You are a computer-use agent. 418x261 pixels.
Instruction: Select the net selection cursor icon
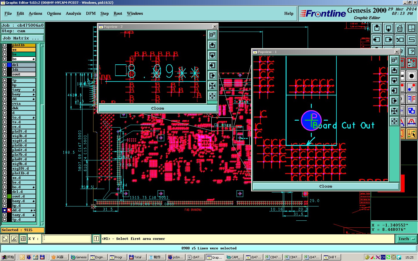pyautogui.click(x=412, y=134)
